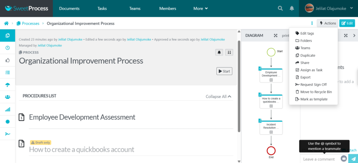
Task: Select Move to Recycle Bin option
Action: tap(313, 92)
